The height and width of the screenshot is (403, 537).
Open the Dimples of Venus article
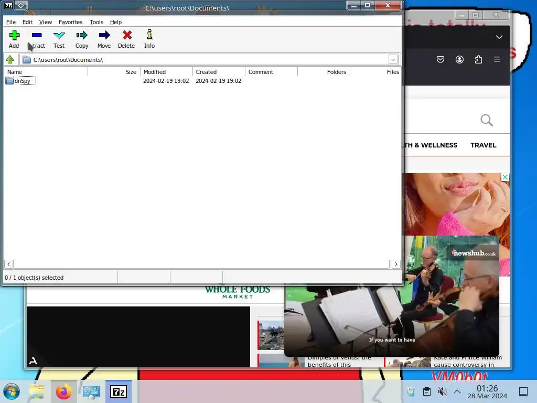[339, 361]
